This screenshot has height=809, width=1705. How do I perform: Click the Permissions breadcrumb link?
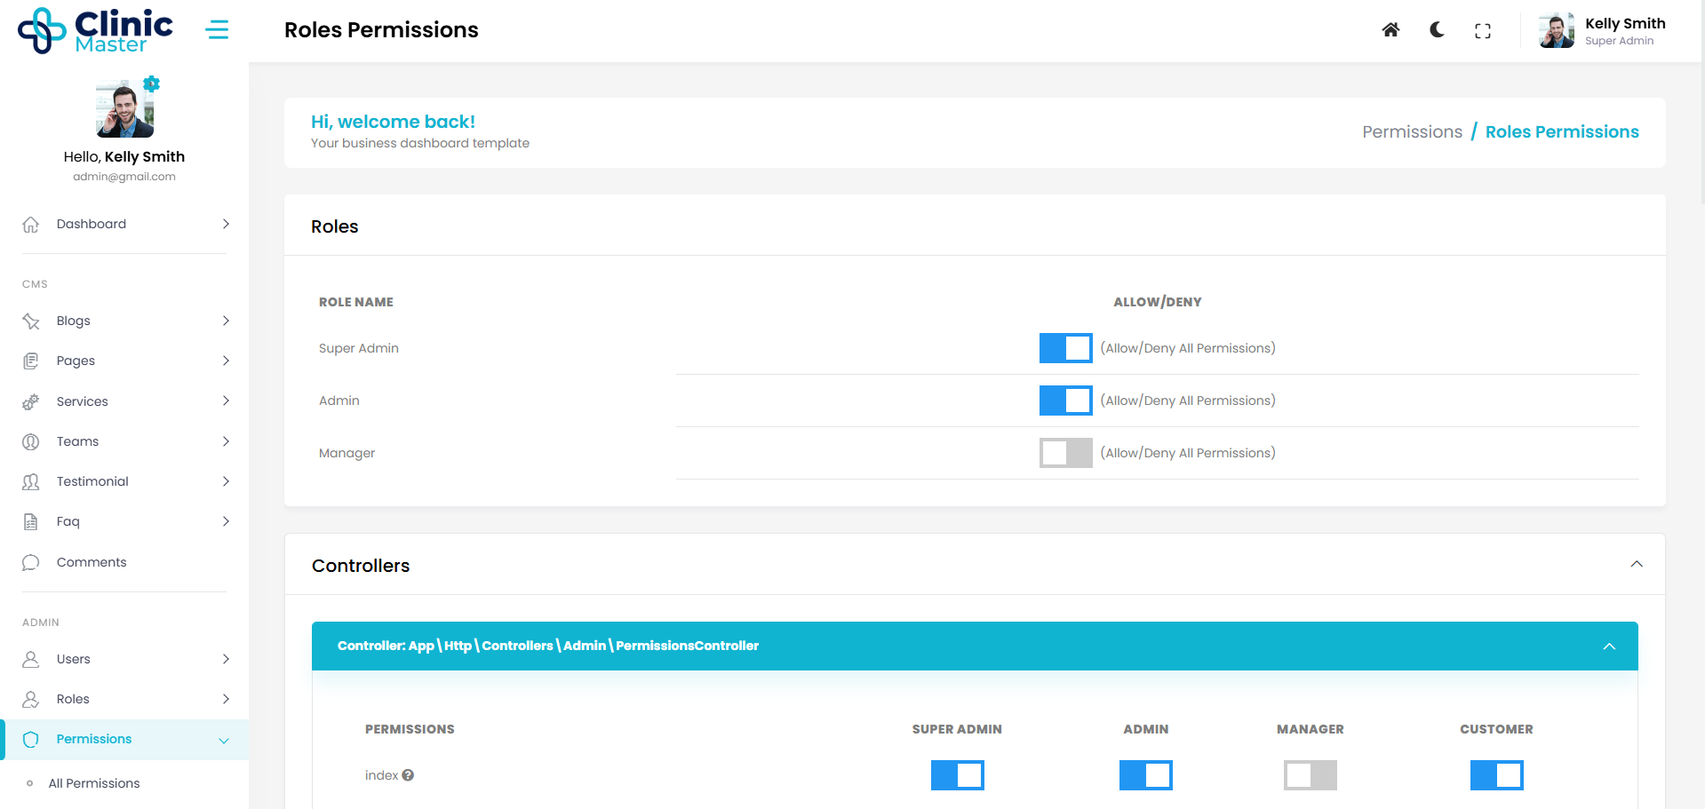pyautogui.click(x=1412, y=132)
